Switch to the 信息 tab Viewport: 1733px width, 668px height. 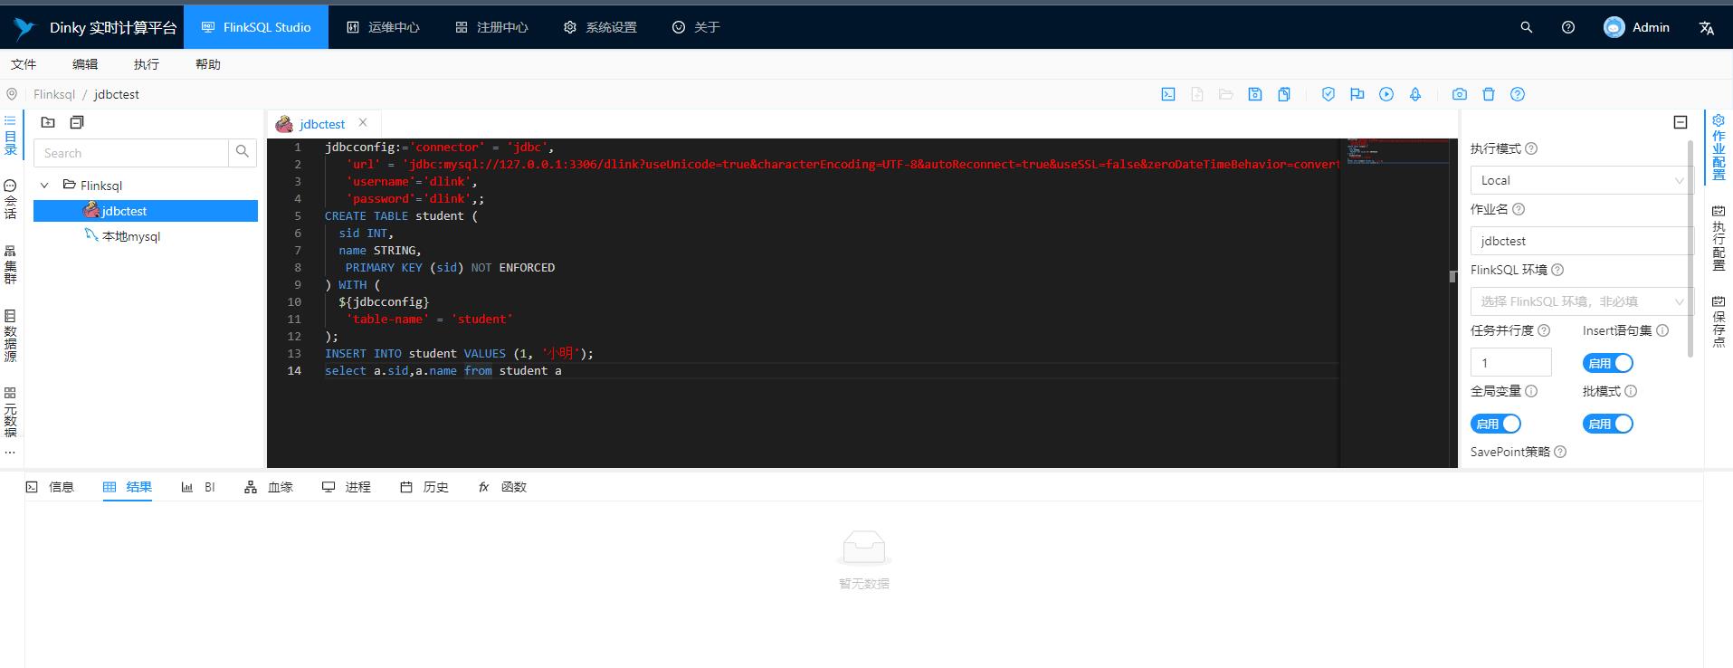coord(50,487)
